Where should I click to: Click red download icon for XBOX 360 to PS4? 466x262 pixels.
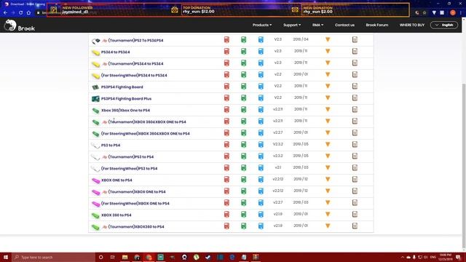[226, 214]
